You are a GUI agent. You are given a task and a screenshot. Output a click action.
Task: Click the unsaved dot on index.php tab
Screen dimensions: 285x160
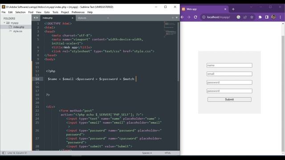[x=72, y=18]
